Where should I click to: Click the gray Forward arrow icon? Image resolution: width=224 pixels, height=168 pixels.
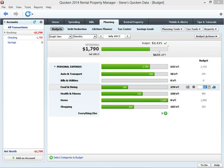16,14
